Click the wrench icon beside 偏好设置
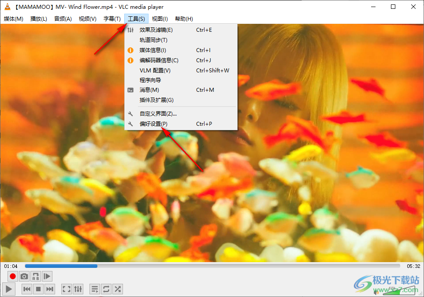424x297 pixels. 130,124
